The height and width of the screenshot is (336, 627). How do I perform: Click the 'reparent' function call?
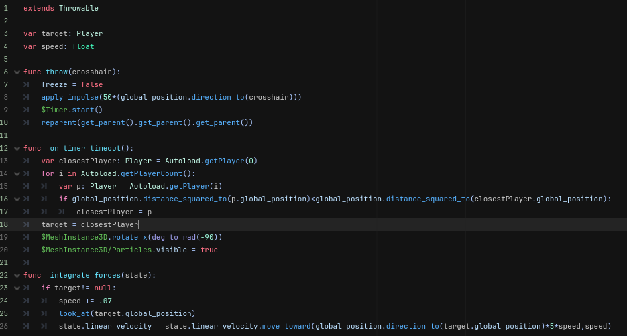(58, 122)
